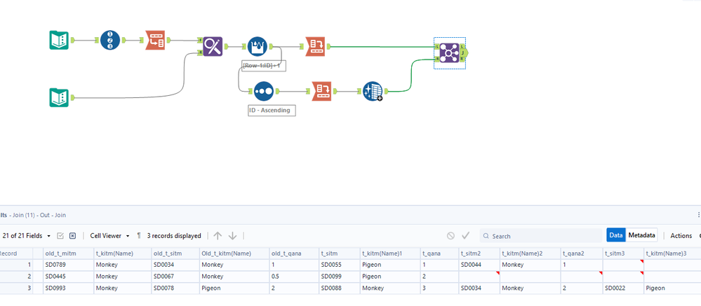Screen dimensions: 701x306
Task: Click the ID - Ascending annotation
Action: click(x=272, y=110)
